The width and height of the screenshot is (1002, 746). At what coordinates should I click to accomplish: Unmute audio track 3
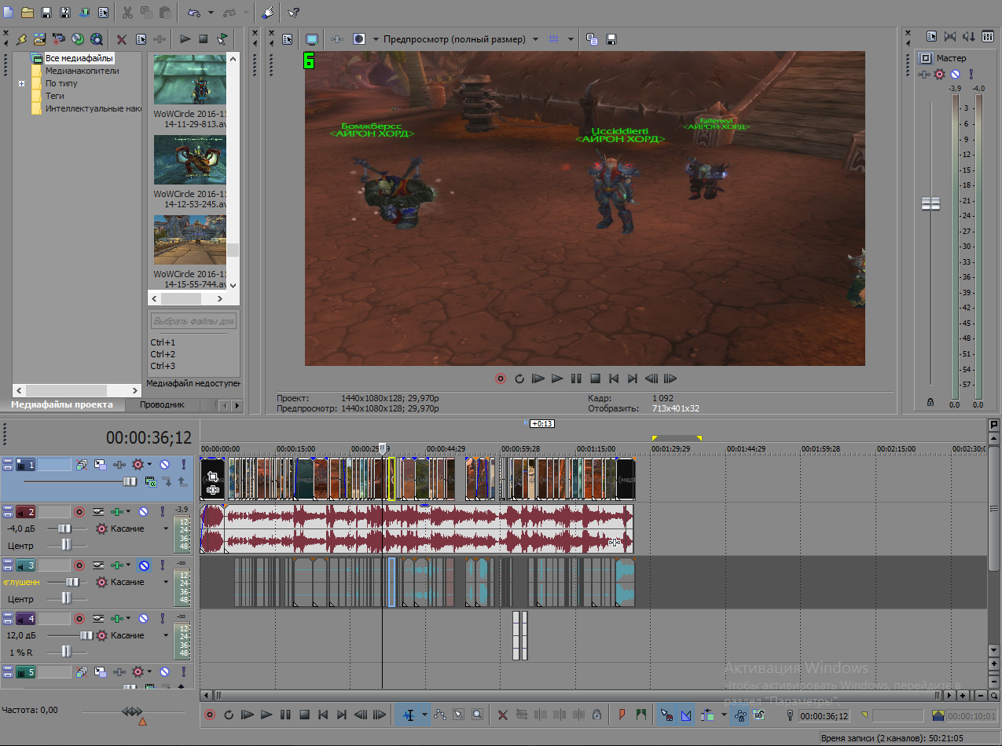[144, 565]
